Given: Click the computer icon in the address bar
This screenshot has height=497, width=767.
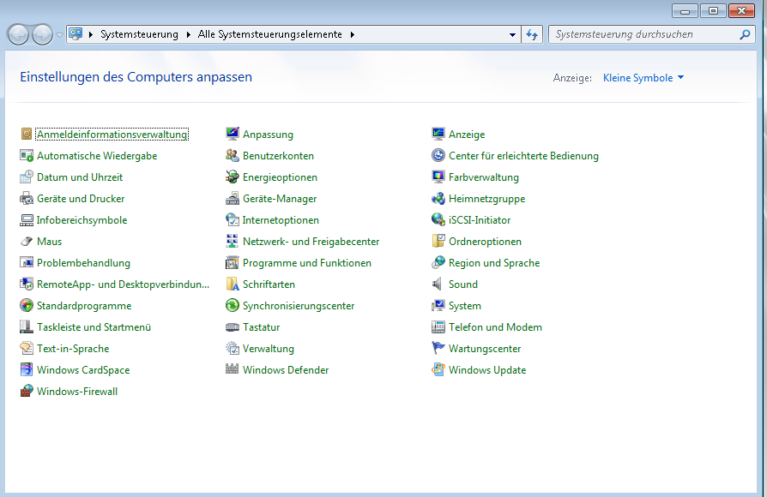Looking at the screenshot, I should [x=75, y=34].
